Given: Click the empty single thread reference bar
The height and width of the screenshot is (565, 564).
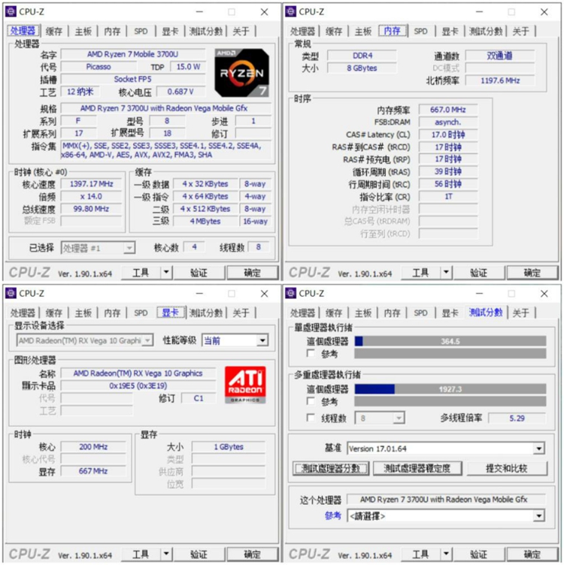Looking at the screenshot, I should [x=450, y=353].
